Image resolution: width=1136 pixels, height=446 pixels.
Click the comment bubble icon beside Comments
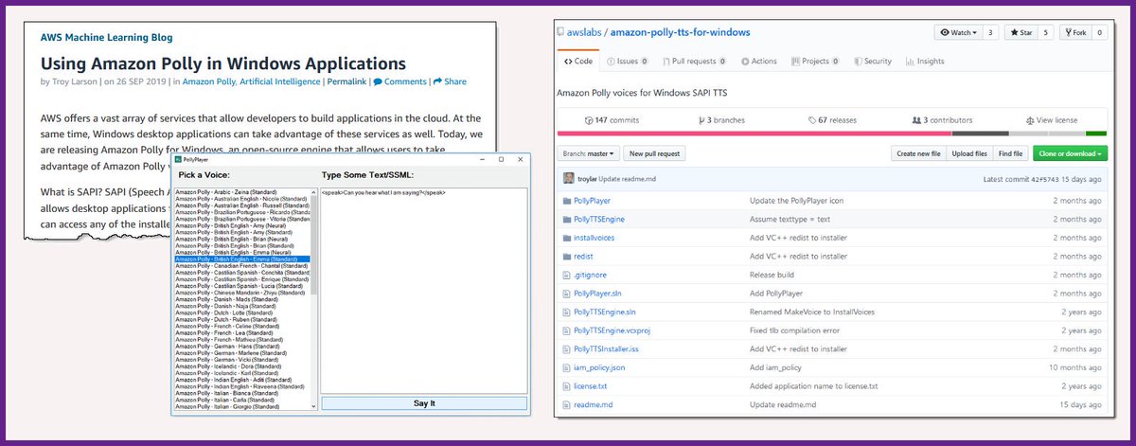[x=378, y=81]
